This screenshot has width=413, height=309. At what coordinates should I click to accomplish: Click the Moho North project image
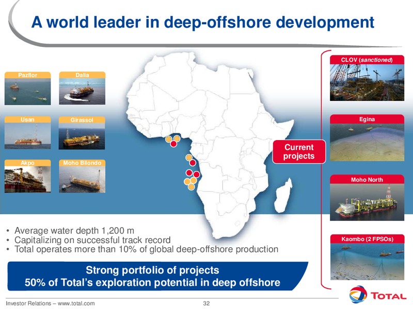367,202
